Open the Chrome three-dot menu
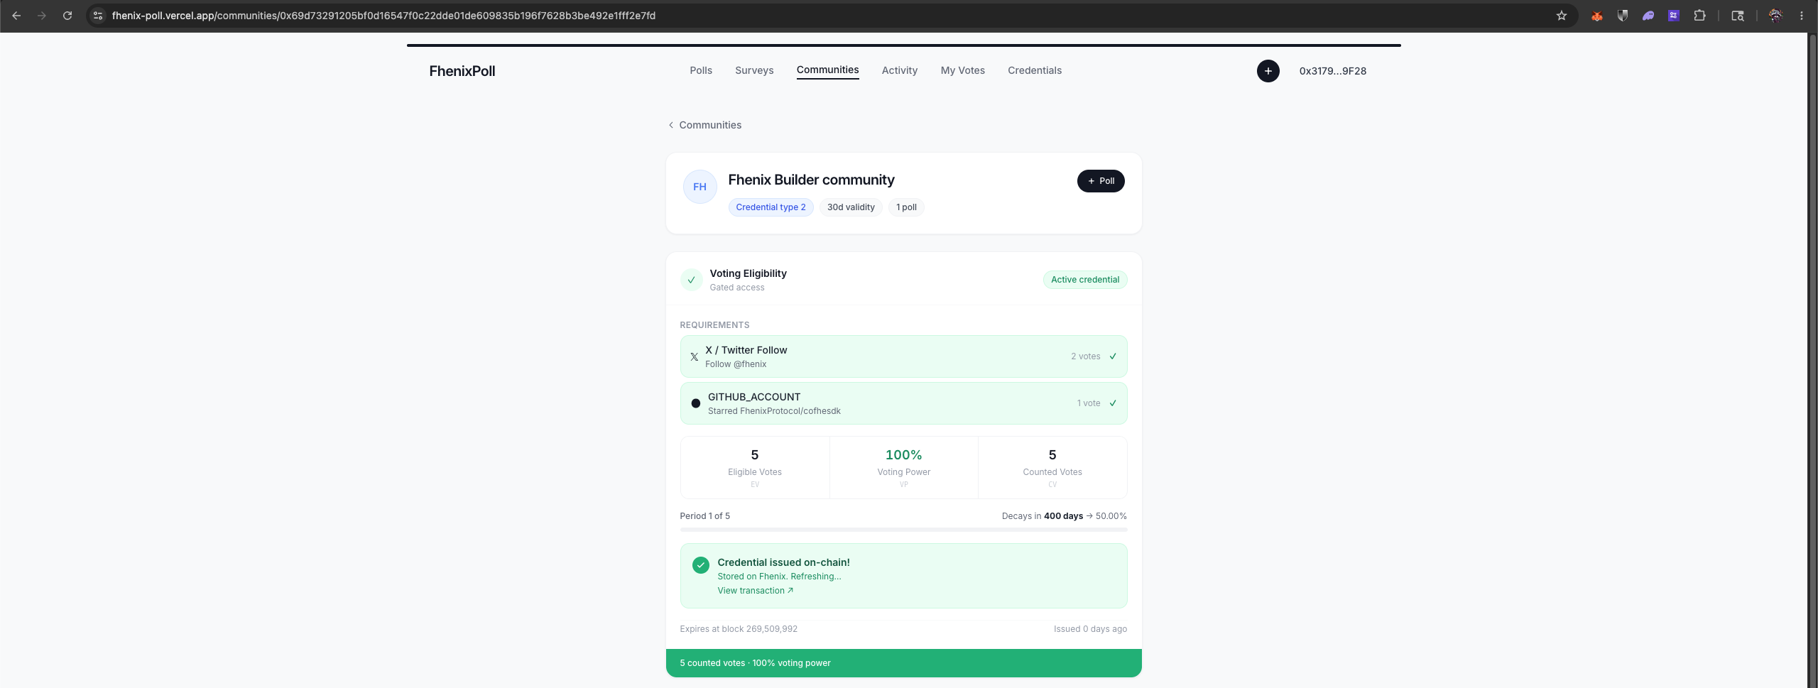The height and width of the screenshot is (688, 1818). [1802, 16]
